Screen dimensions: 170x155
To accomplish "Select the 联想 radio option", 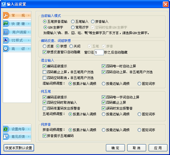I will pyautogui.click(x=62, y=46).
